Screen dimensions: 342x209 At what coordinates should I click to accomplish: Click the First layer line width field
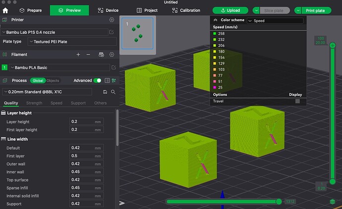86,156
